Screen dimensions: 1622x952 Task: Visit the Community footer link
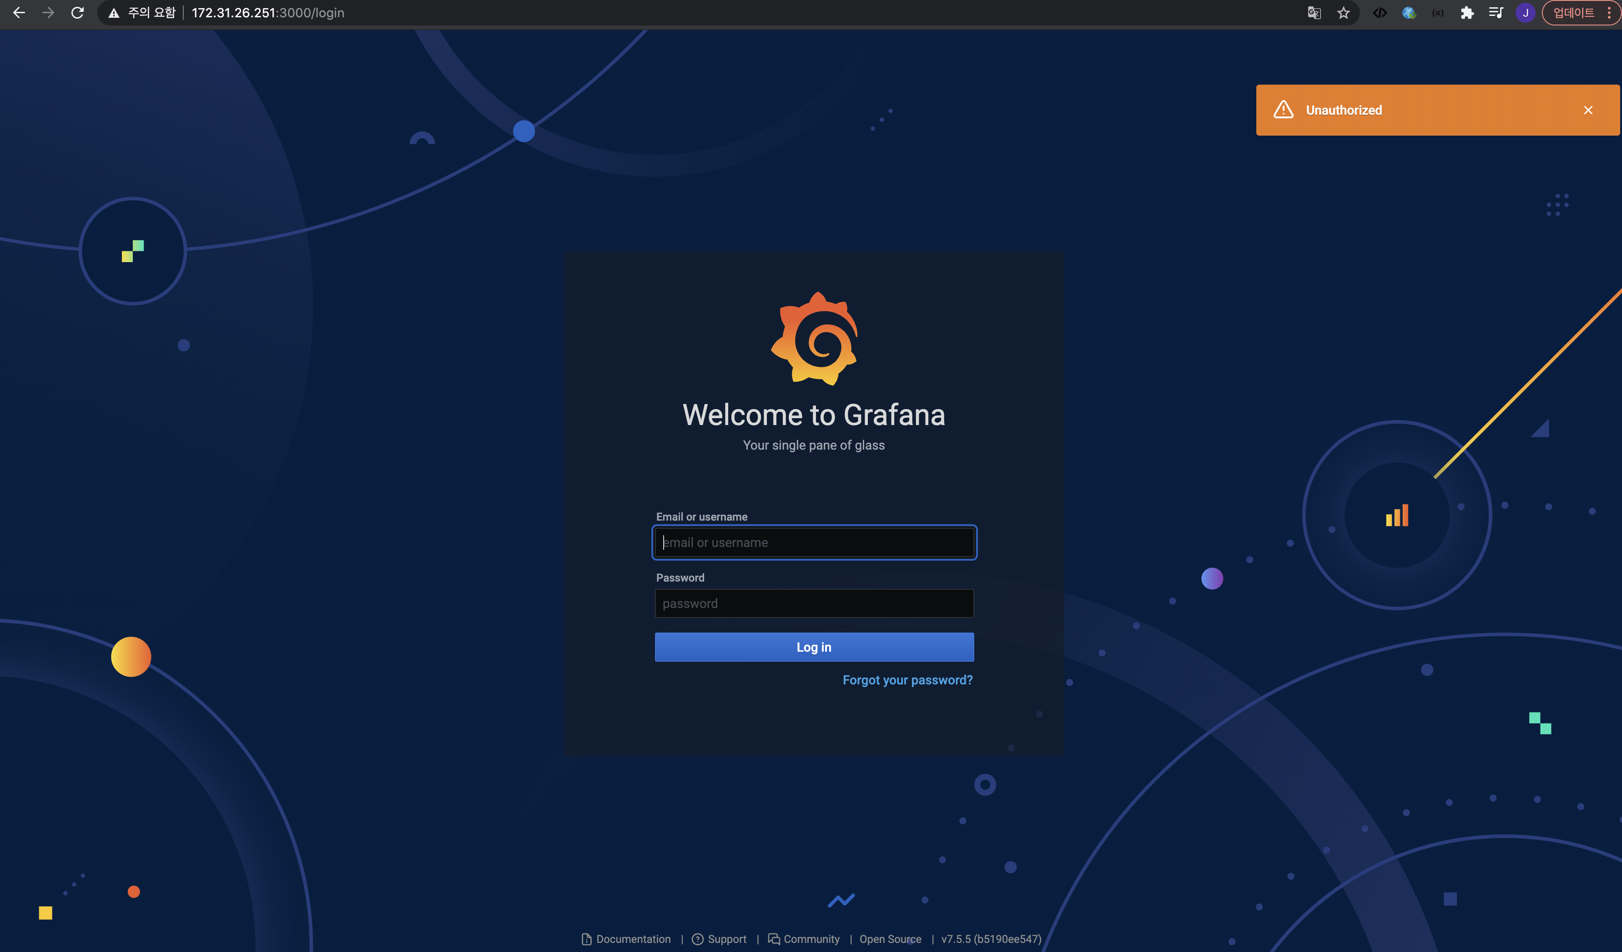click(811, 939)
